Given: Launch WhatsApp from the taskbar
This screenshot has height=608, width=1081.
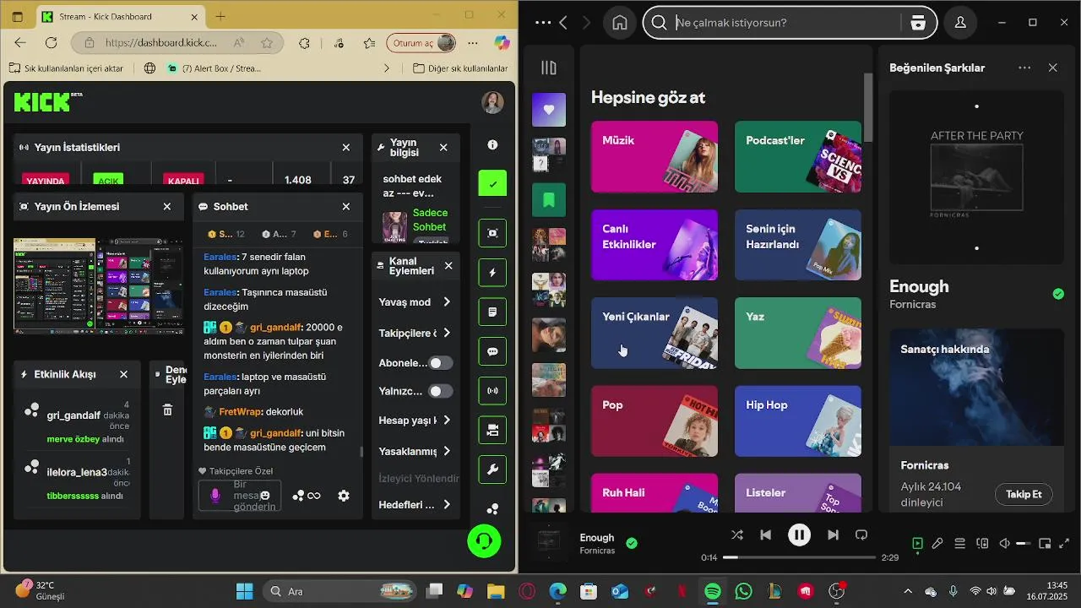Looking at the screenshot, I should 743,591.
